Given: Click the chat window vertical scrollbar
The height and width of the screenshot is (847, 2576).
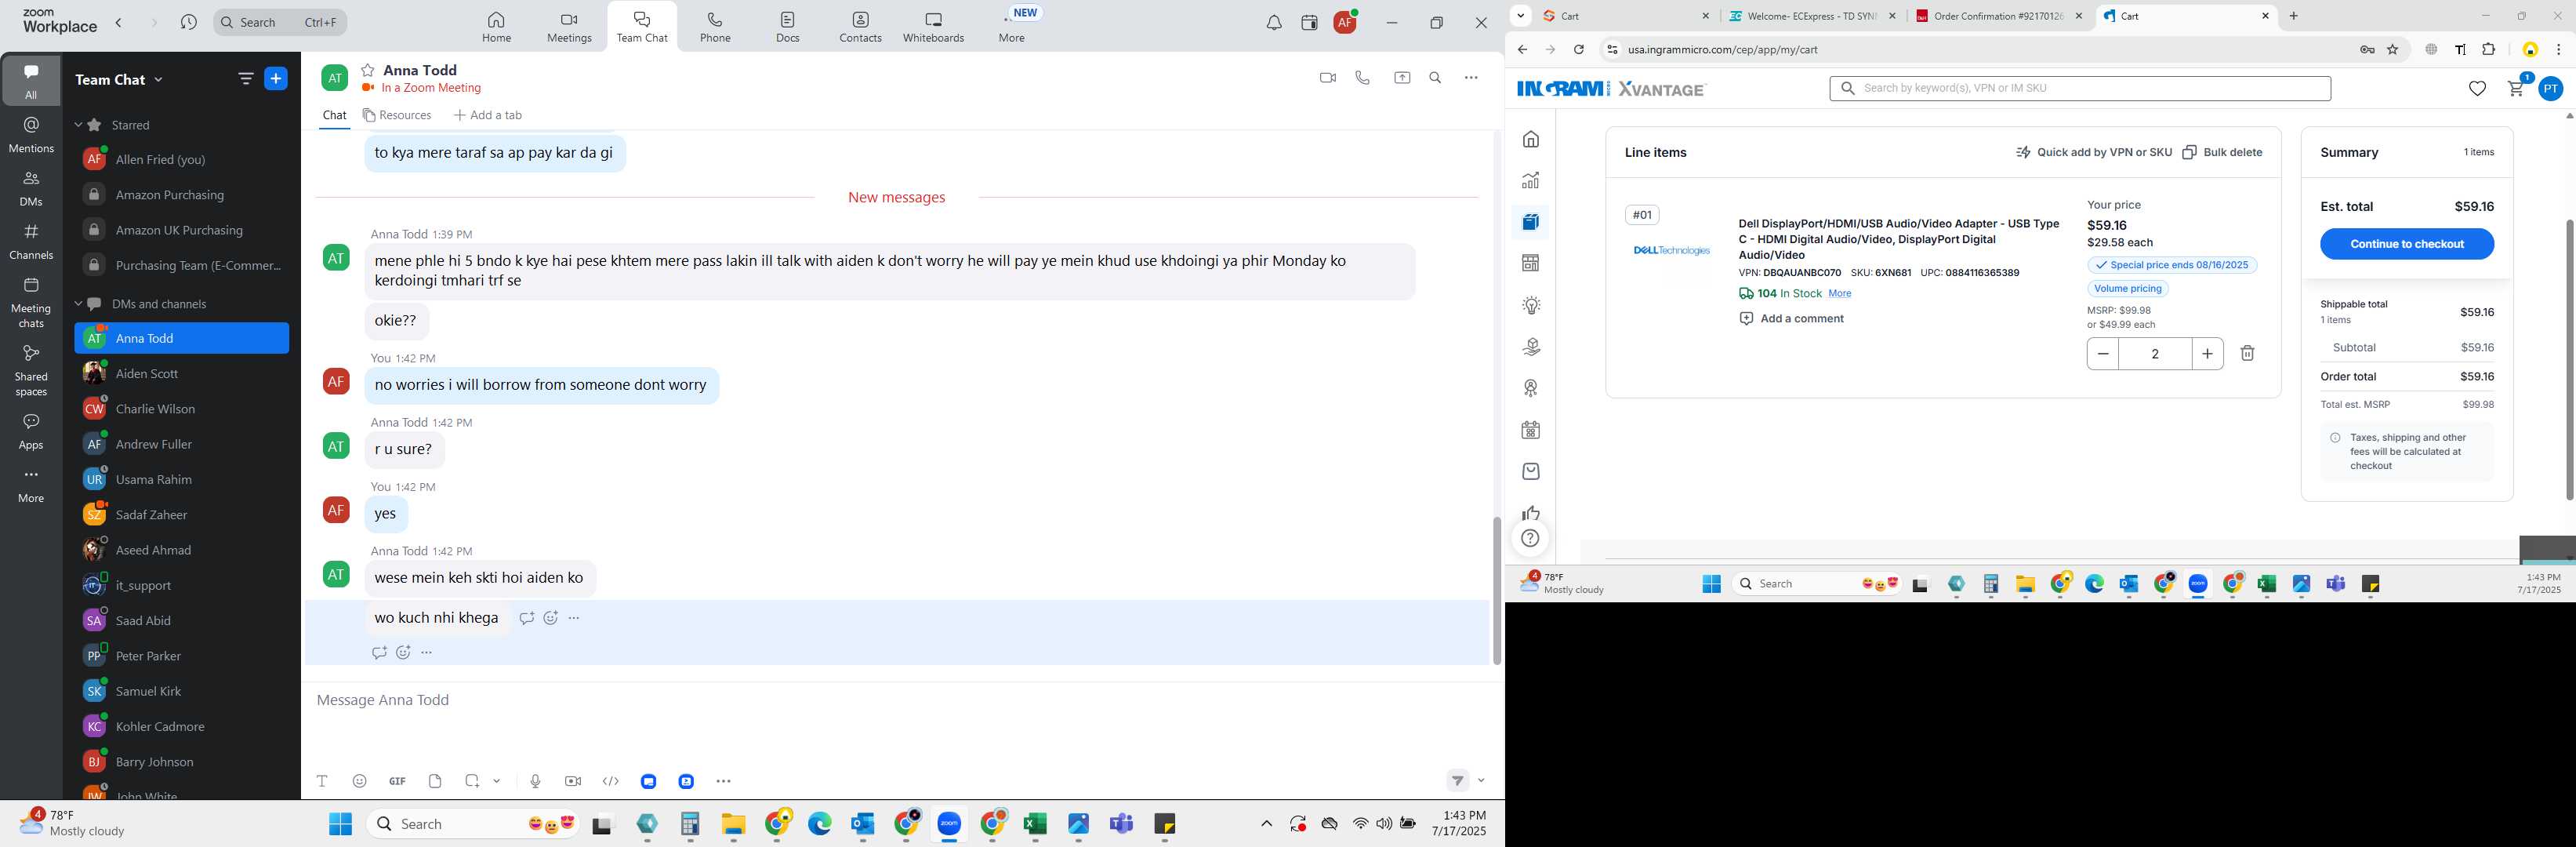Looking at the screenshot, I should (x=1496, y=590).
